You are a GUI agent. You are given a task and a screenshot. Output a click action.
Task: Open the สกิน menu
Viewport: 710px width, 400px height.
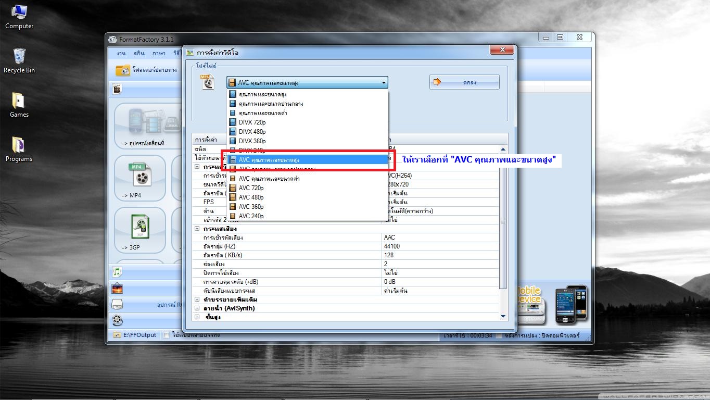(x=139, y=53)
